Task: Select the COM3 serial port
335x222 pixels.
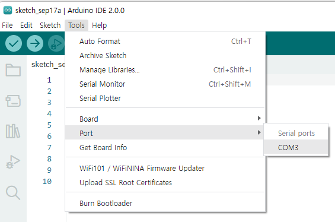Action: (296, 147)
